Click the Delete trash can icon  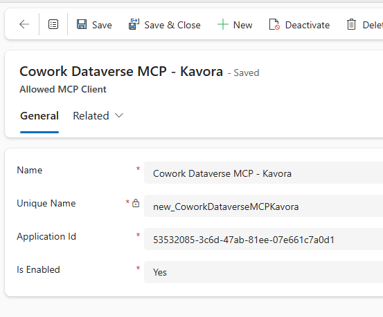click(351, 24)
